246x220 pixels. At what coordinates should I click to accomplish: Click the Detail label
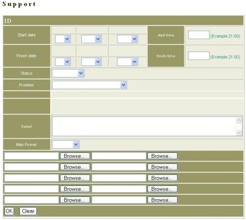[27, 126]
